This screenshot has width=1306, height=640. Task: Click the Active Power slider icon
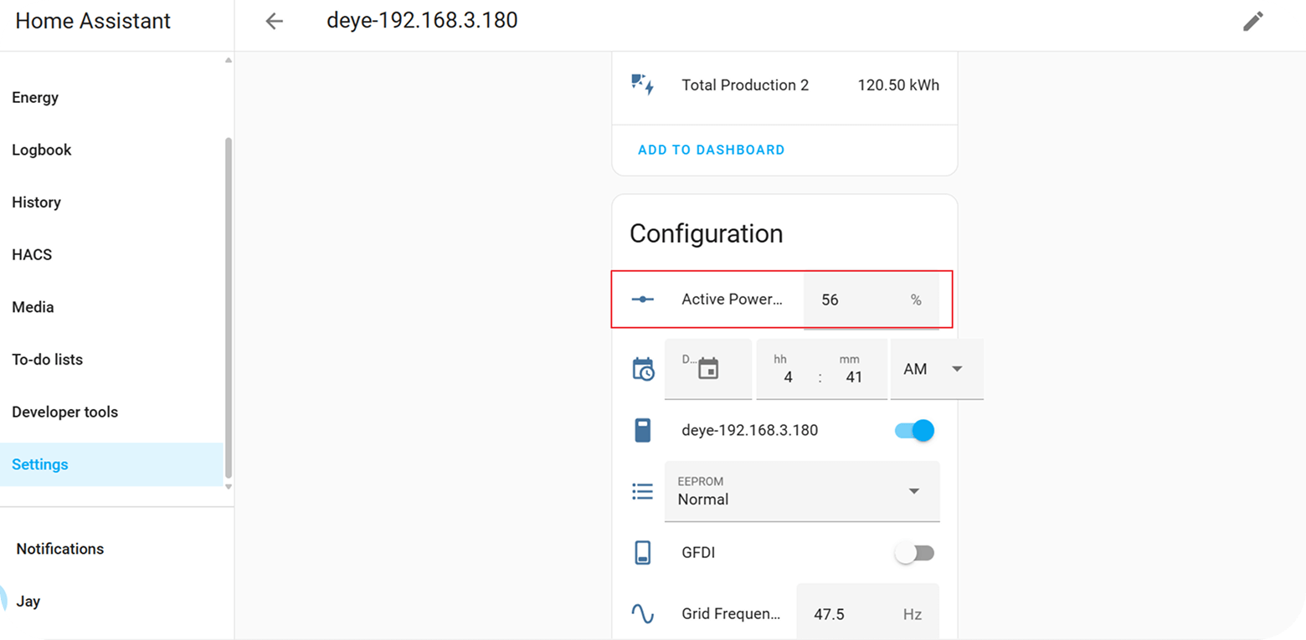pos(642,300)
